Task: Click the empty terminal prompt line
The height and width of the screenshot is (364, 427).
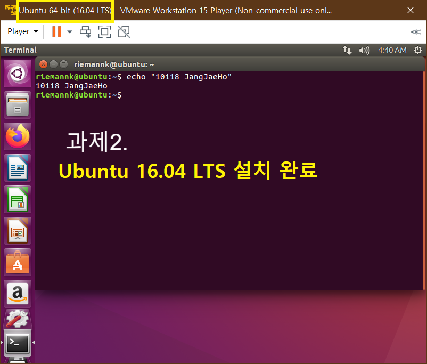Action: pyautogui.click(x=79, y=95)
